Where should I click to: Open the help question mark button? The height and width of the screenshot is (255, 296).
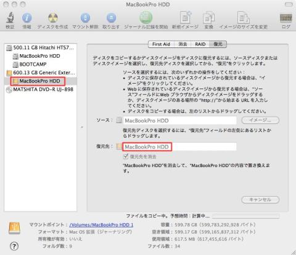tap(14, 246)
